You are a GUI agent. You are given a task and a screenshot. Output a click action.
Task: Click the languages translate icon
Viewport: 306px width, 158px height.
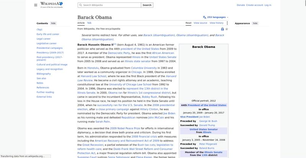point(204,17)
